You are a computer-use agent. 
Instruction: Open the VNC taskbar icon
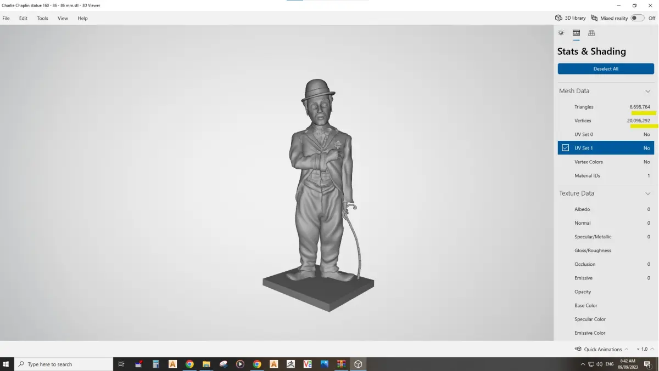308,364
